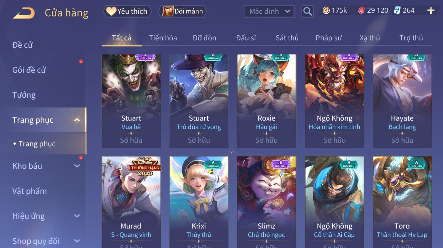Tap the gold coin currency icon
Screen dimensions: 443x248
(326, 11)
